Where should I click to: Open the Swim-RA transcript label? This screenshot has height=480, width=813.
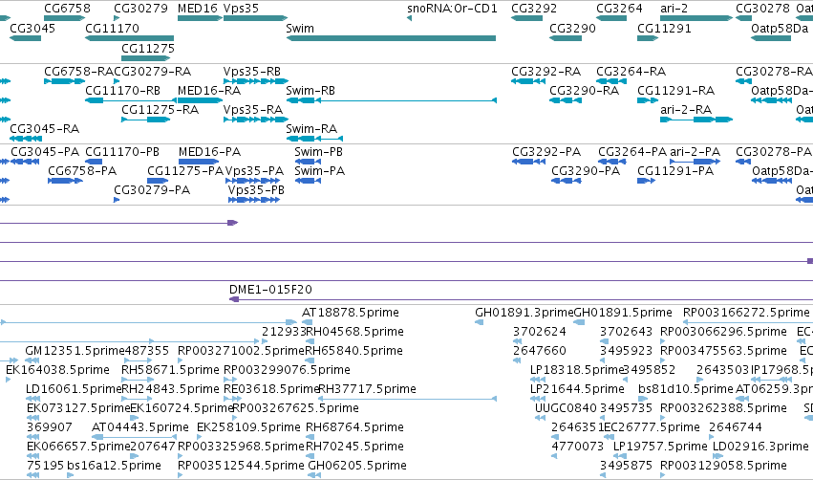coord(311,129)
